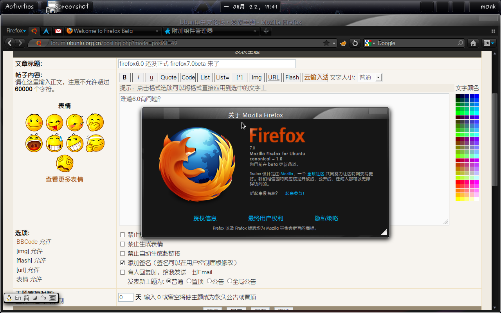Uncheck 添加签名 checkbox
The width and height of the screenshot is (501, 313).
(x=123, y=263)
